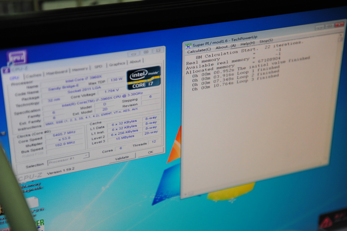The height and width of the screenshot is (231, 347).
Task: Switch to the Caches tab
Action: pyautogui.click(x=33, y=75)
